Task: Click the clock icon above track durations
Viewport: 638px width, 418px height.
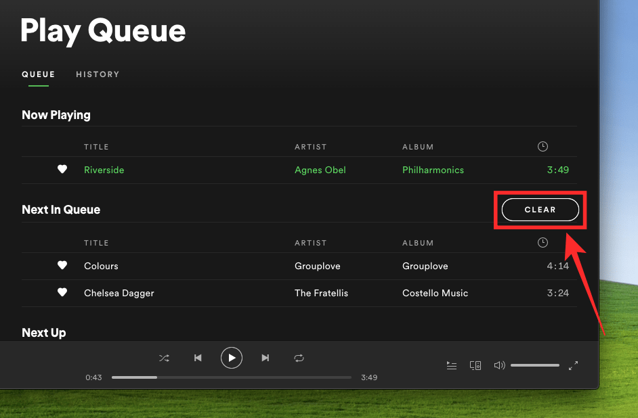Action: tap(542, 146)
